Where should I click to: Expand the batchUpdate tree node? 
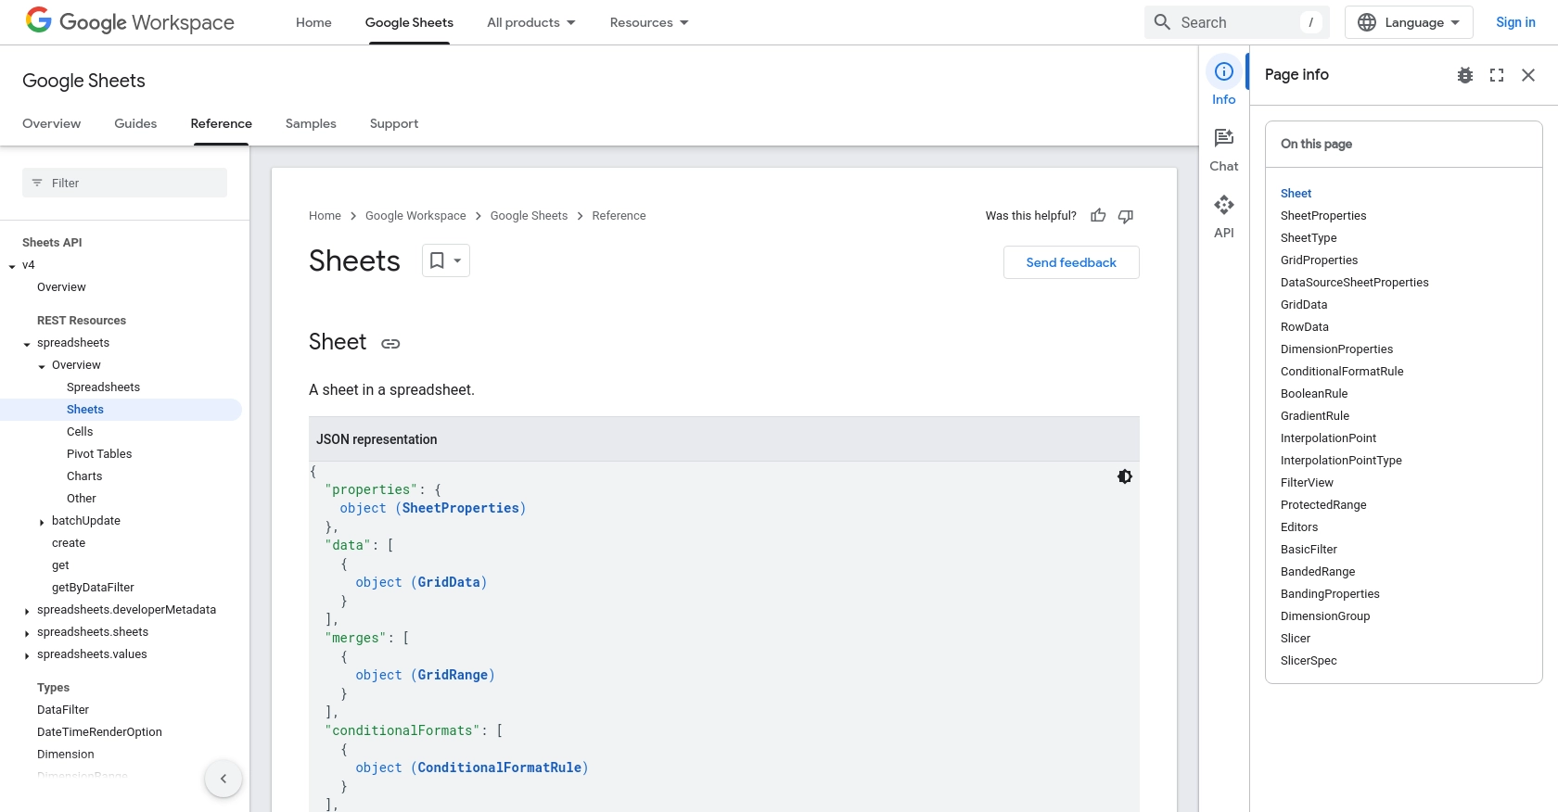click(42, 522)
